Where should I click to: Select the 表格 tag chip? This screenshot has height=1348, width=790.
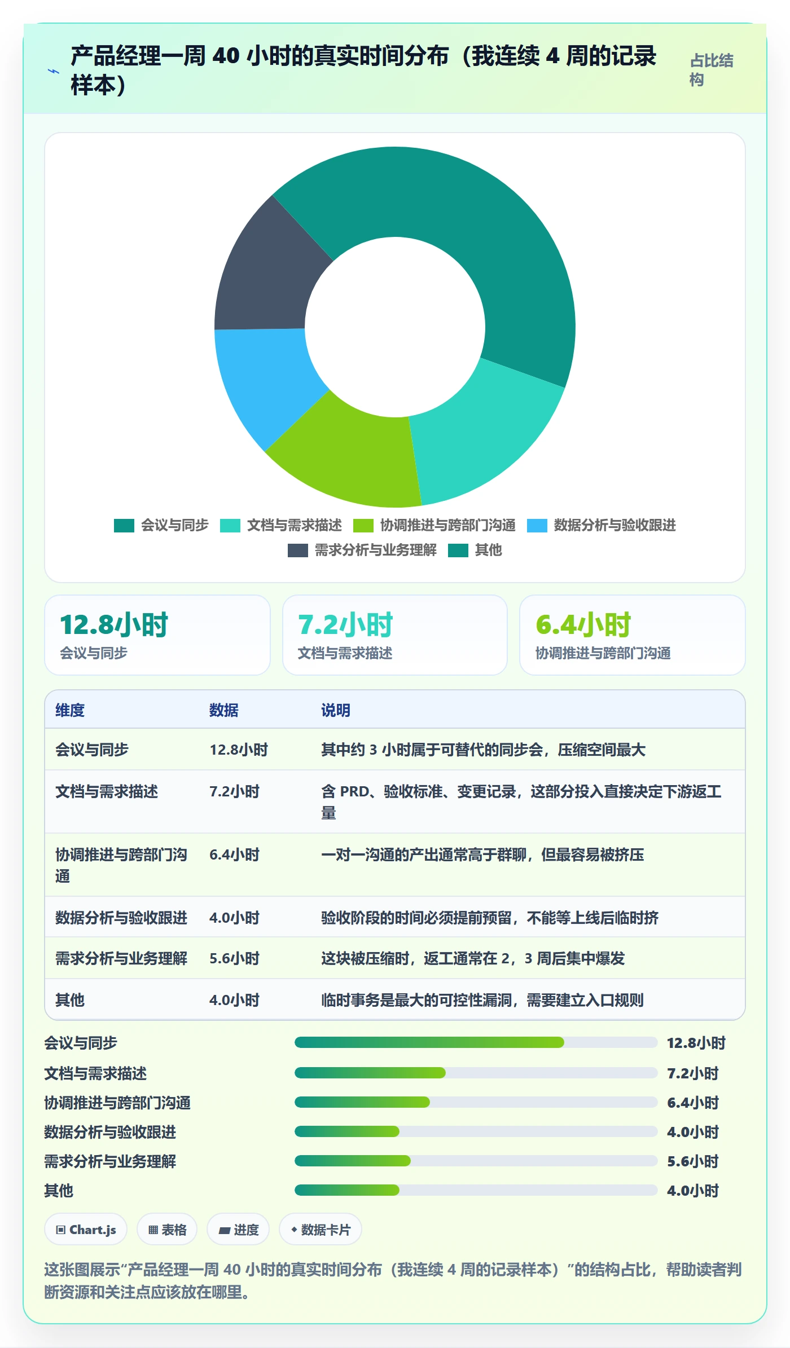(x=167, y=1230)
